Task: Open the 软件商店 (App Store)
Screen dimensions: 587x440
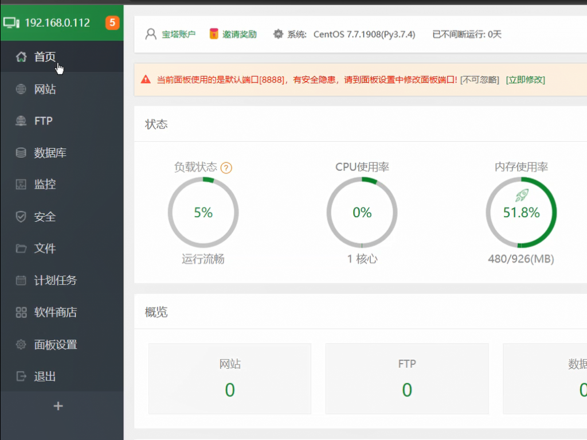Action: click(x=53, y=313)
